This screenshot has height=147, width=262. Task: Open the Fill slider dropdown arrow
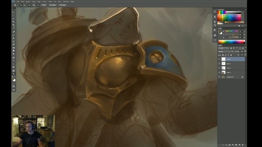coord(245,55)
